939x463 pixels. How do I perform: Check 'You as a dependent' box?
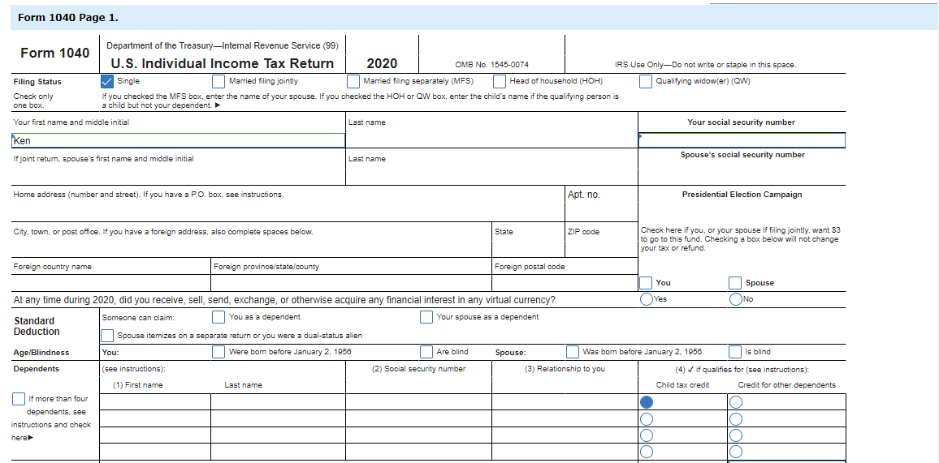(x=219, y=316)
